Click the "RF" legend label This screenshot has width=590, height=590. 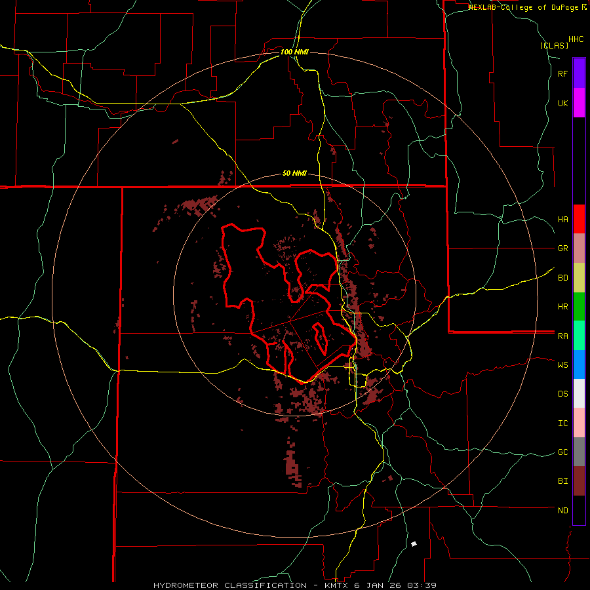[562, 74]
